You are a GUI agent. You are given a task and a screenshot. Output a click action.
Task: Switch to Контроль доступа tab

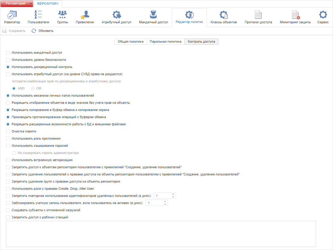click(x=201, y=41)
